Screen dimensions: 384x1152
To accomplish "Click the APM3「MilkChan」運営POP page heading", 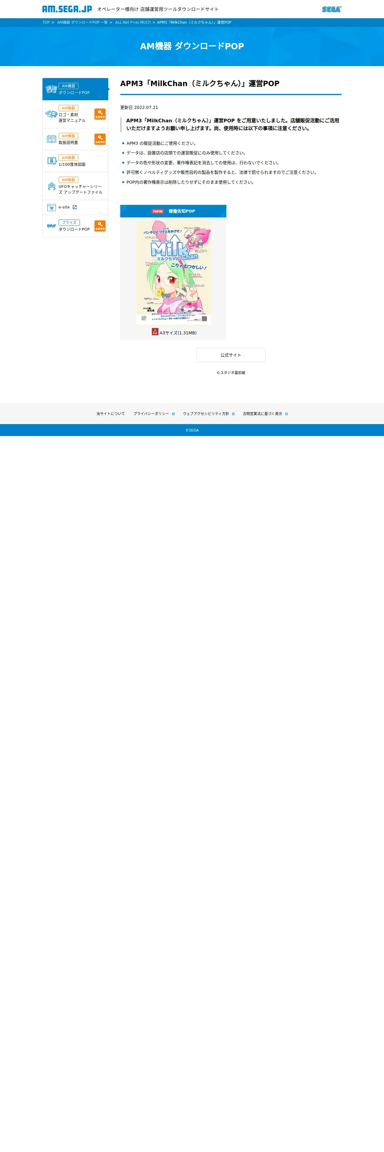I will pyautogui.click(x=200, y=84).
